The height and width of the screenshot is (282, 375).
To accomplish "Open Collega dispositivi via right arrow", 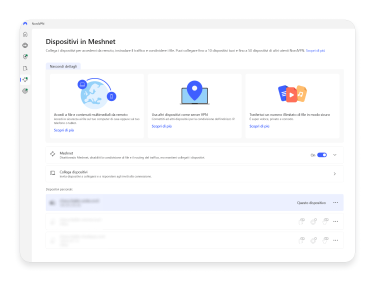I will (x=335, y=174).
